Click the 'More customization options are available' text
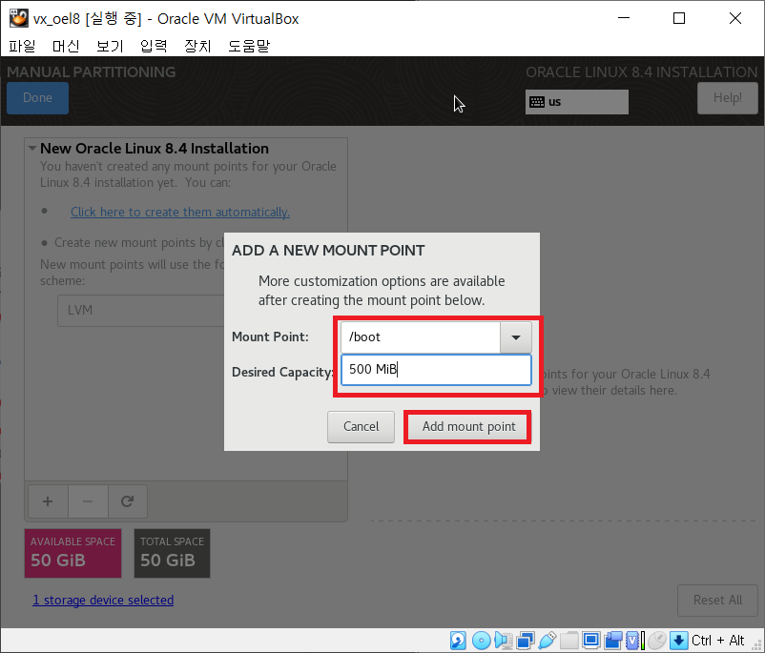 tap(382, 281)
